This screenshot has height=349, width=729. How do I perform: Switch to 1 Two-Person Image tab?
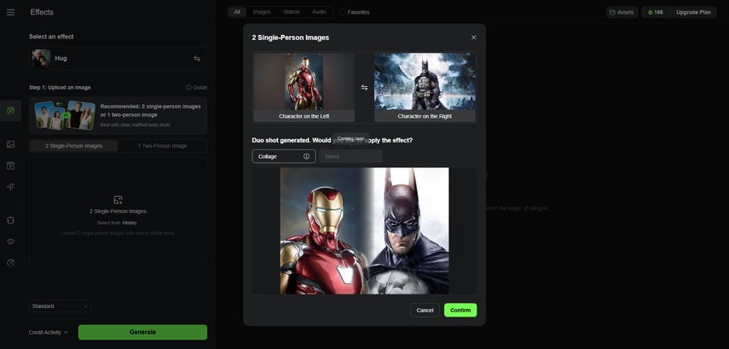coord(162,146)
